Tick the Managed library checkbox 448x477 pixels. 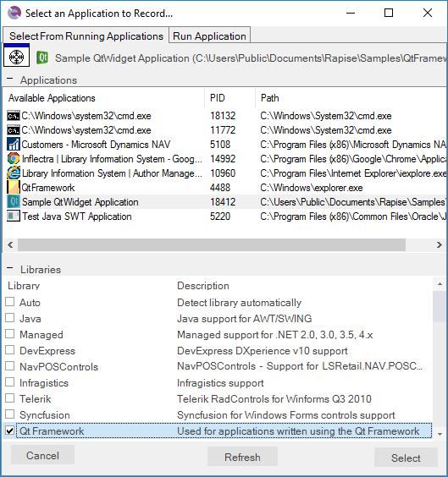(10, 334)
